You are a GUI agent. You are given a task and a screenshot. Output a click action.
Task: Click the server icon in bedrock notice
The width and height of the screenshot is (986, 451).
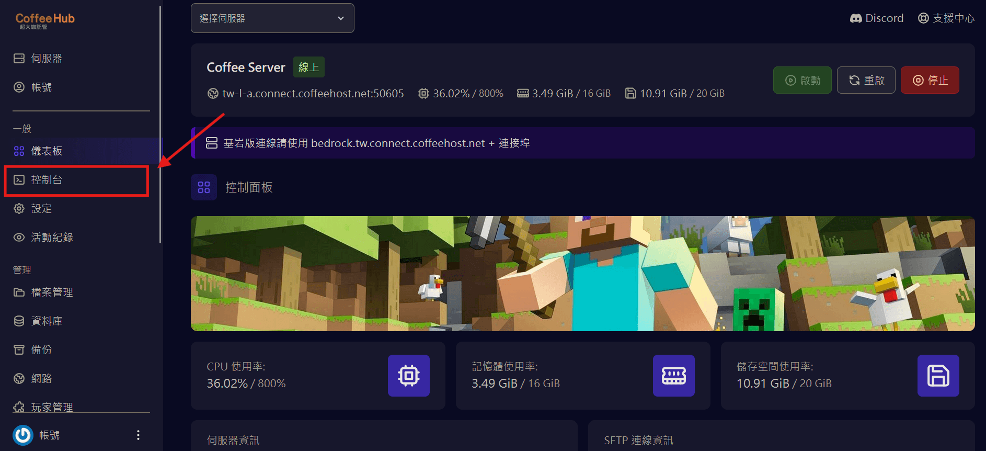pos(212,143)
